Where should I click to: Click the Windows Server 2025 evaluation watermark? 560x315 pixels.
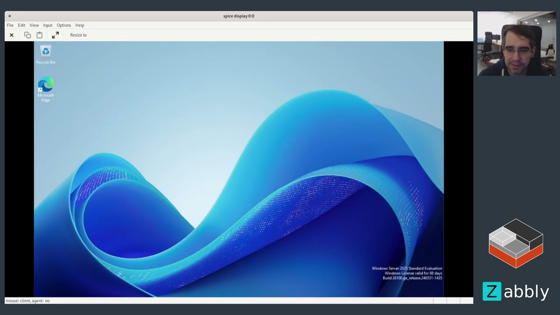407,273
